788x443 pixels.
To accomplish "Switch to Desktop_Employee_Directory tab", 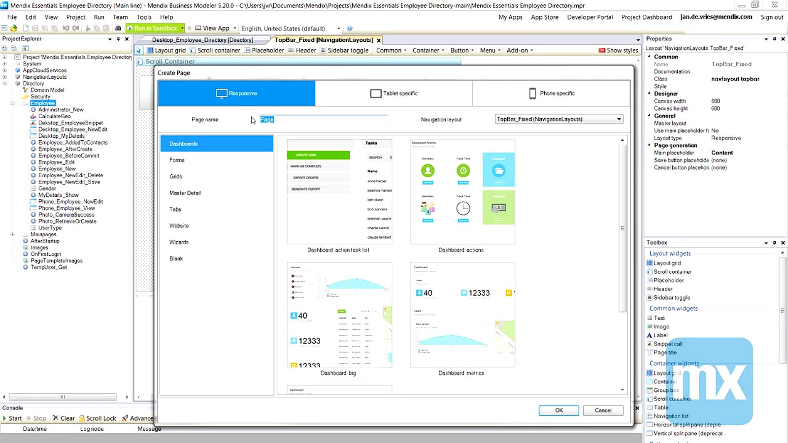I will point(202,40).
